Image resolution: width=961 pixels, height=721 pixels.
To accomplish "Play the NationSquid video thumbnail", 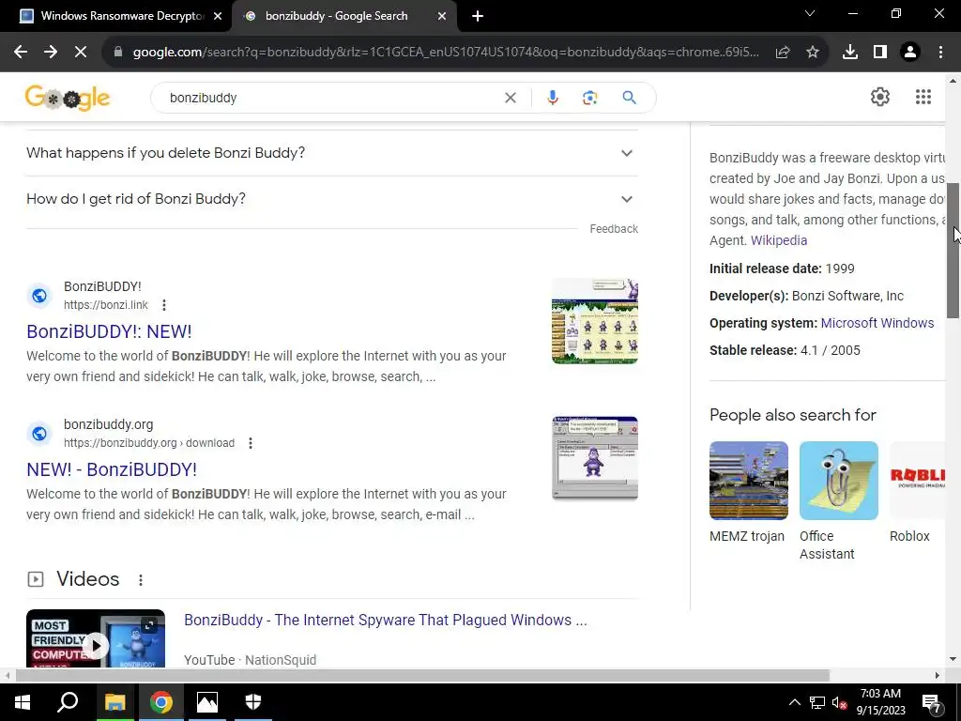I will (96, 638).
